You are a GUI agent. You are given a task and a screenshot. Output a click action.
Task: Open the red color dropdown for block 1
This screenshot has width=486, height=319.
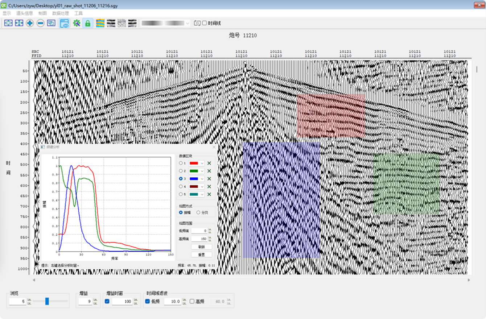tap(197, 163)
